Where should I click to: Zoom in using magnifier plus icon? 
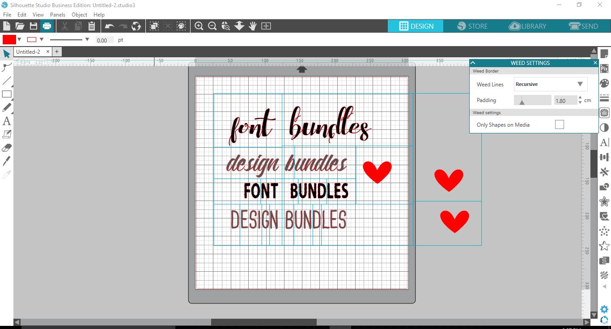[199, 26]
